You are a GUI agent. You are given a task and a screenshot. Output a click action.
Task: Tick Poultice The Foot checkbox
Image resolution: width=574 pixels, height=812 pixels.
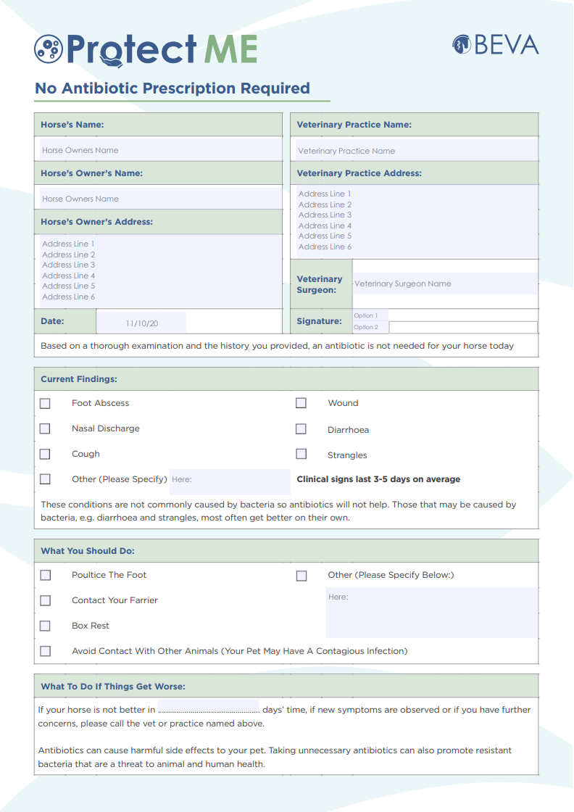point(45,575)
